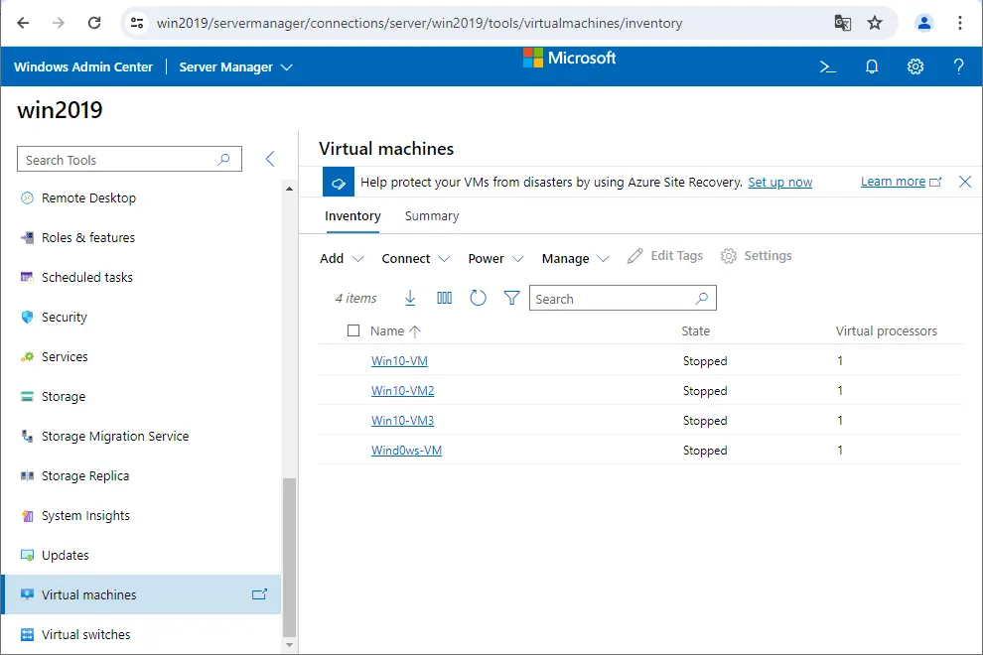Image resolution: width=983 pixels, height=655 pixels.
Task: Open Remote Desktop tool
Action: tap(142, 198)
